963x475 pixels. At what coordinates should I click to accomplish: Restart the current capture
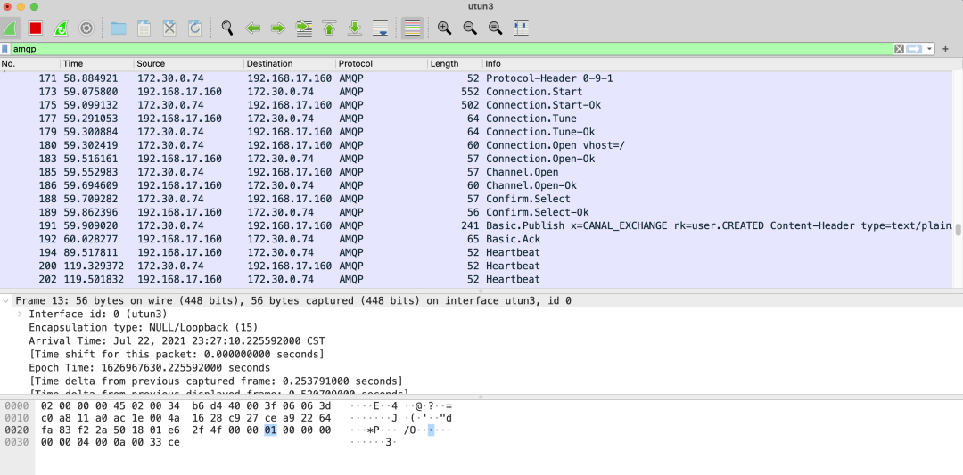pos(61,29)
